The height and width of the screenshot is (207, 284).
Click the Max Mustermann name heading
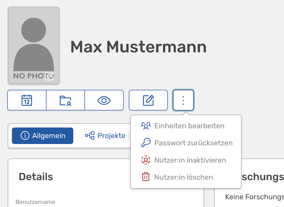tap(138, 47)
